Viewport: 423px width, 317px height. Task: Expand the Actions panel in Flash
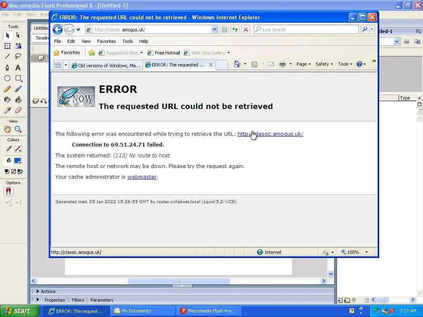pos(38,291)
